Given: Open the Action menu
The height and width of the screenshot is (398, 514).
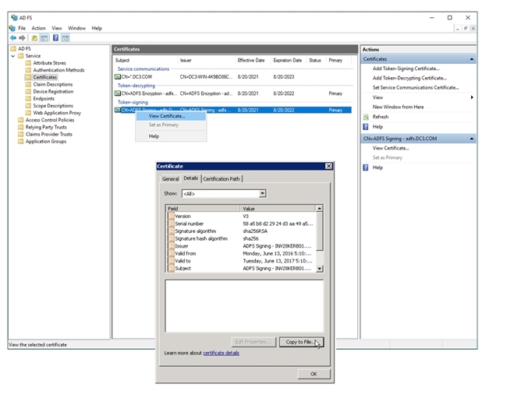Looking at the screenshot, I should click(38, 28).
